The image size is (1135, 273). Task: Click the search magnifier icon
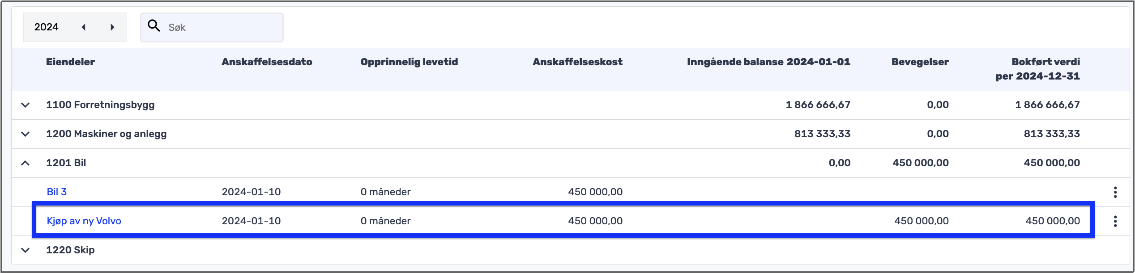click(154, 26)
